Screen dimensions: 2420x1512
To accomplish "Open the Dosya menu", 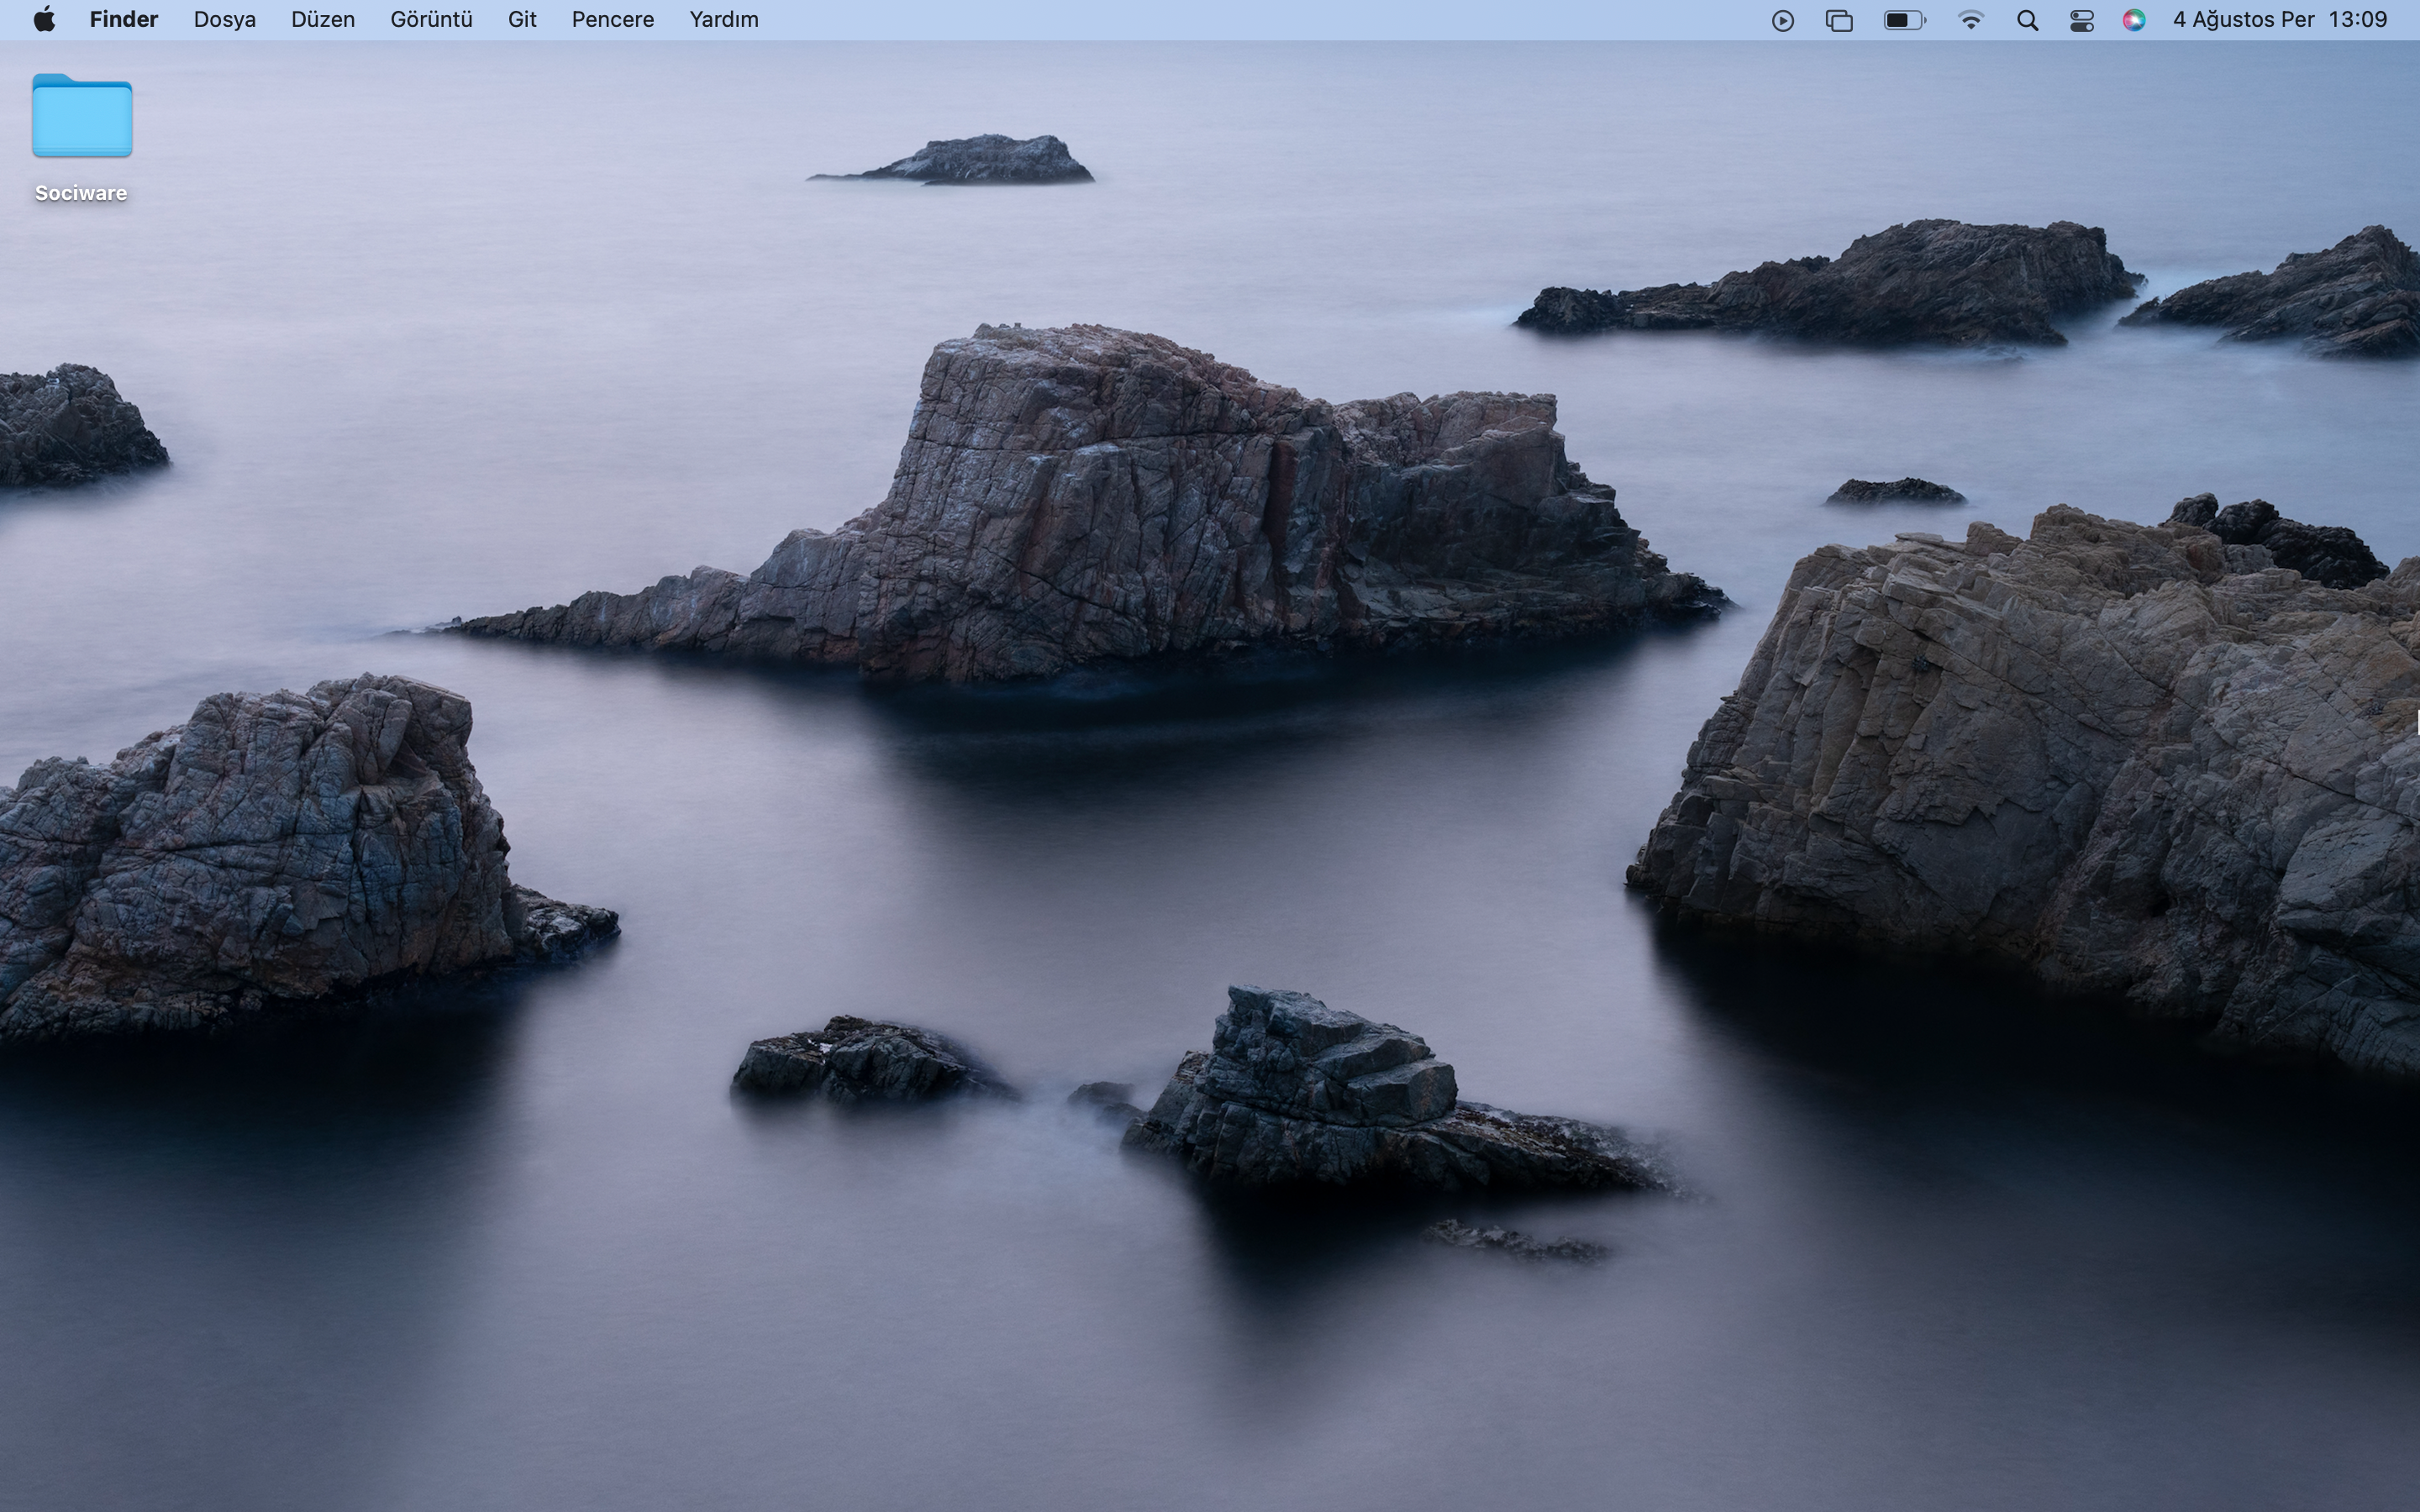I will click(x=224, y=19).
